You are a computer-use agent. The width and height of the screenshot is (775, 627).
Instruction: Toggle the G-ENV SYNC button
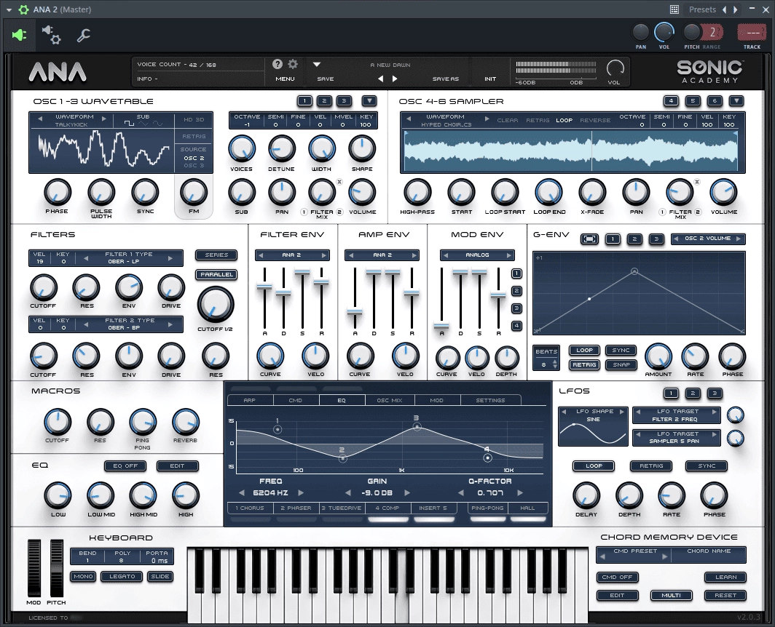pyautogui.click(x=621, y=350)
